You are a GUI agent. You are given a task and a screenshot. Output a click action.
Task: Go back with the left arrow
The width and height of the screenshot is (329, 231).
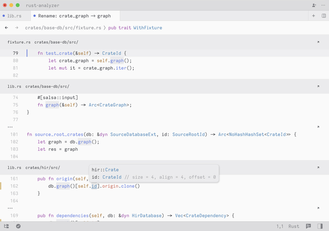(7, 28)
